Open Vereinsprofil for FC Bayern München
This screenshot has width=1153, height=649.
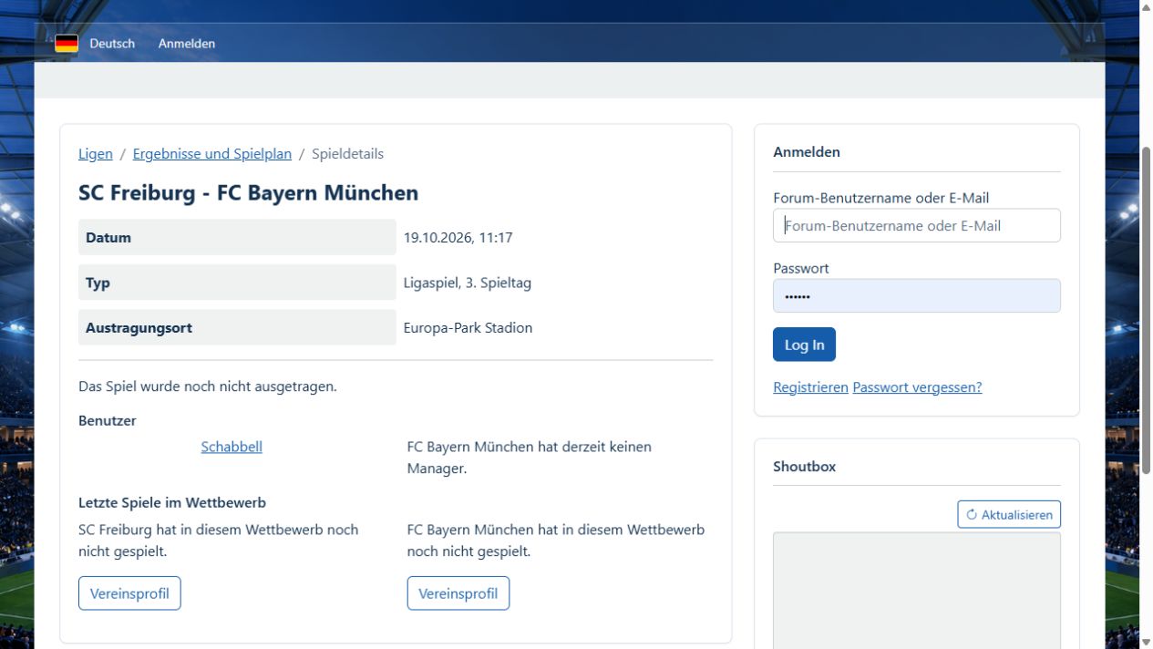click(458, 593)
